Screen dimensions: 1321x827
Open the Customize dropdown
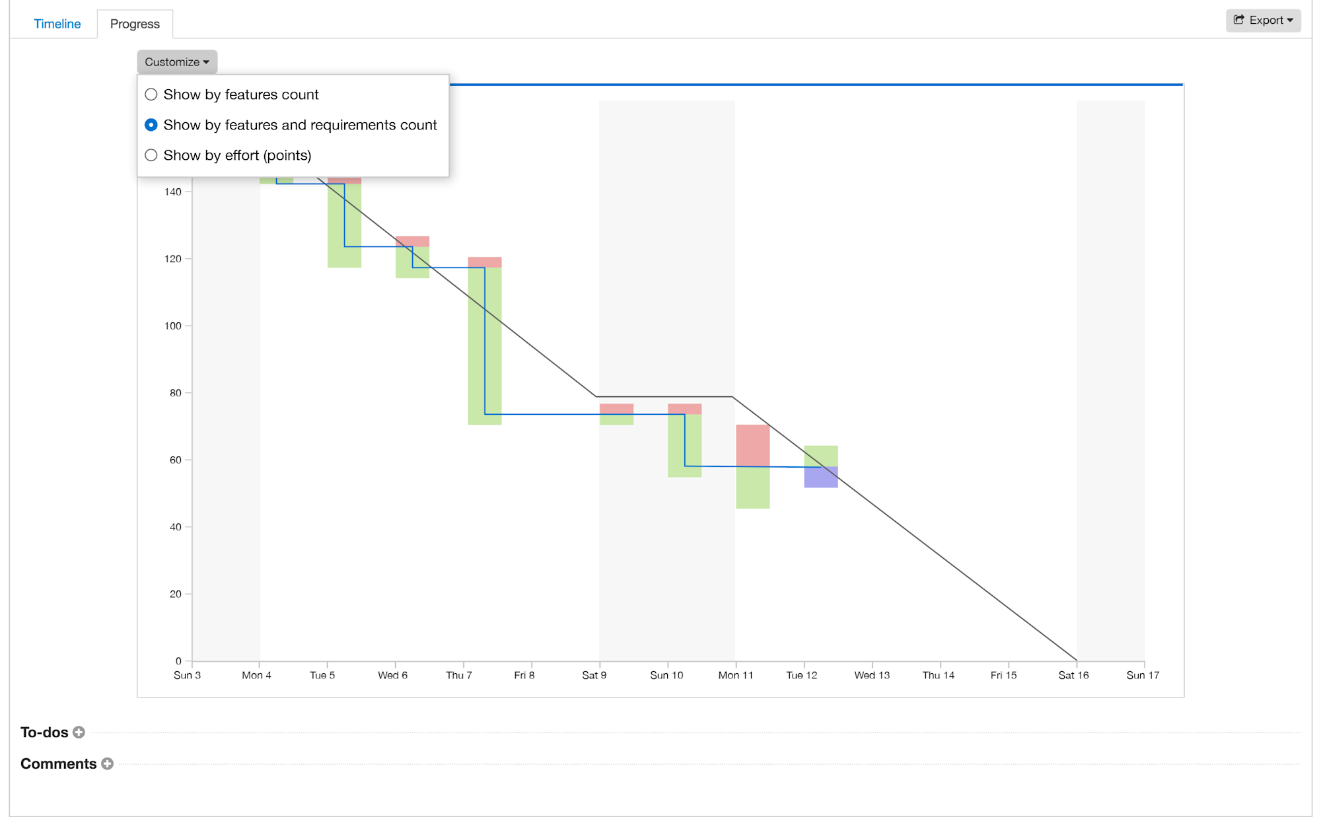(x=176, y=61)
